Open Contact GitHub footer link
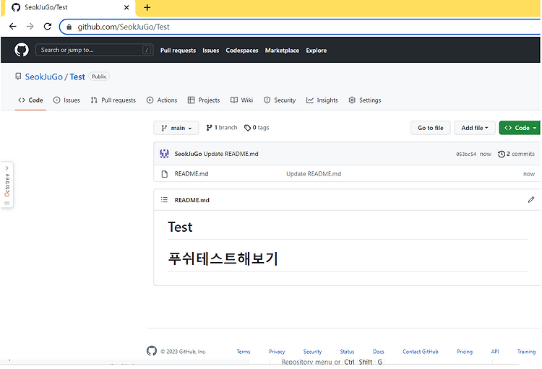 (x=421, y=352)
